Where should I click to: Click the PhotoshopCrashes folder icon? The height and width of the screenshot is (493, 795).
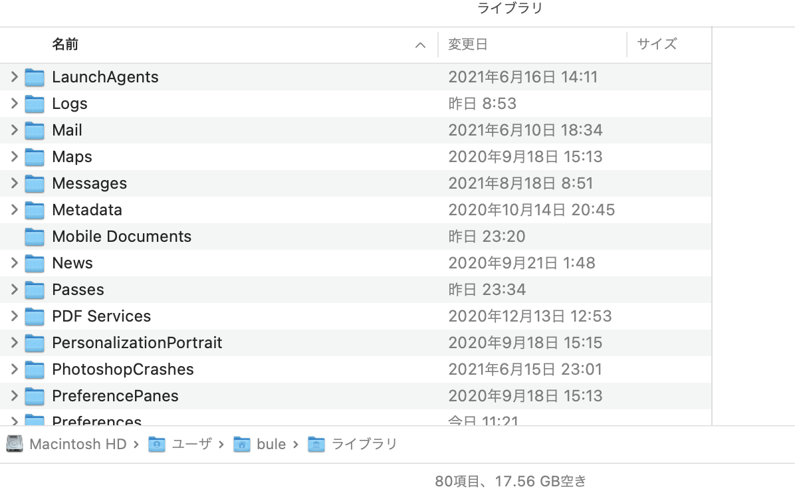pos(35,369)
